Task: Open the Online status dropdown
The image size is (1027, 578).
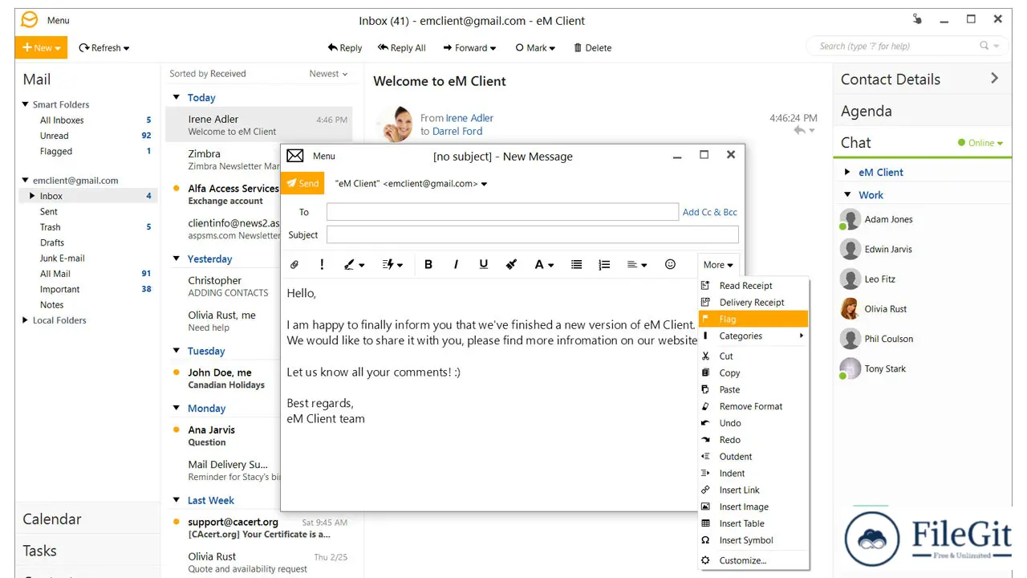Action: [980, 143]
